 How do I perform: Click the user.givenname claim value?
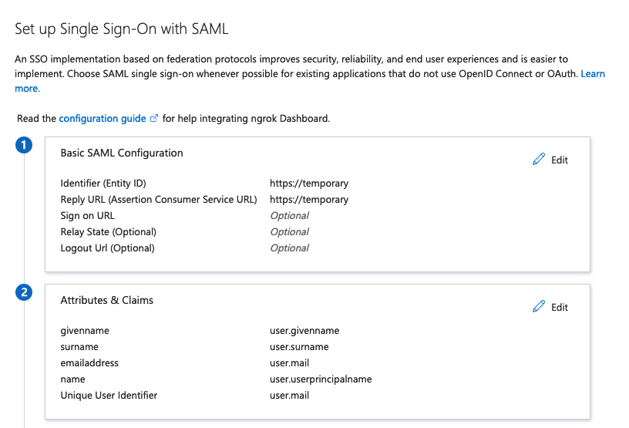pyautogui.click(x=304, y=331)
